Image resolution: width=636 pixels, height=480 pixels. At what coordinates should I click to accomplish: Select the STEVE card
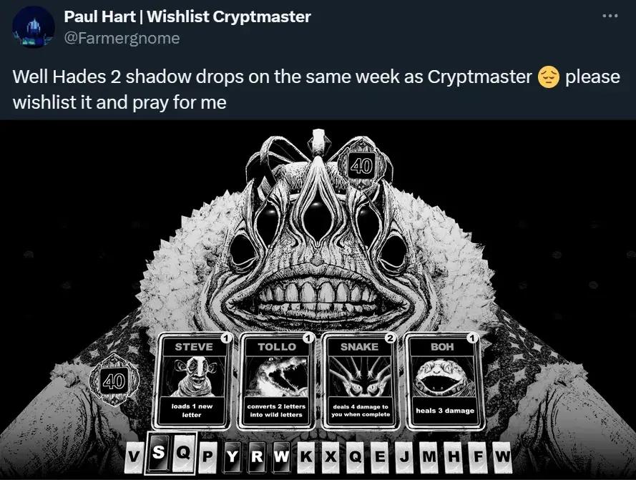pos(192,381)
